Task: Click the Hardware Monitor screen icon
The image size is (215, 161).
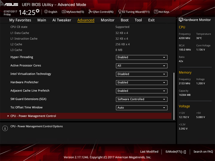Action: point(181,20)
